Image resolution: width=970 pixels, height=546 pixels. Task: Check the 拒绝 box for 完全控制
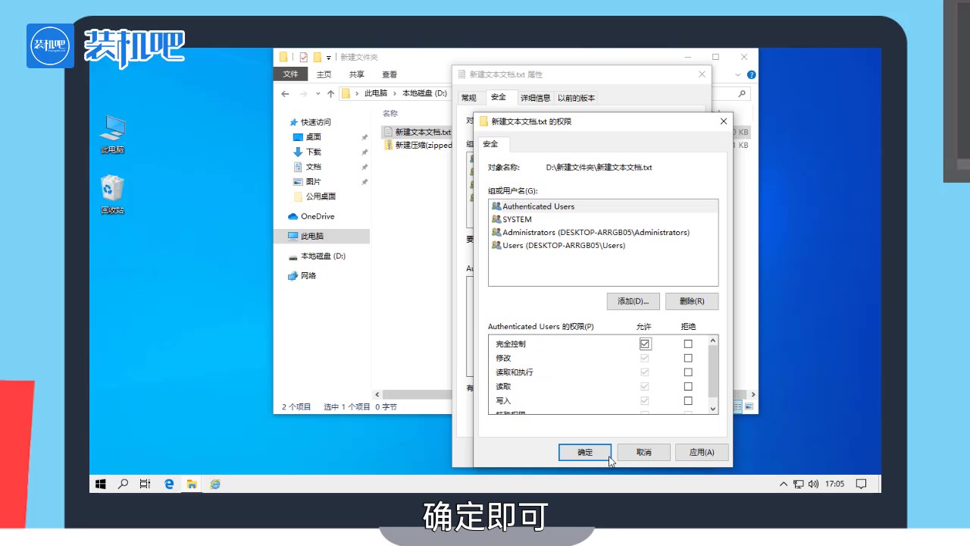687,344
